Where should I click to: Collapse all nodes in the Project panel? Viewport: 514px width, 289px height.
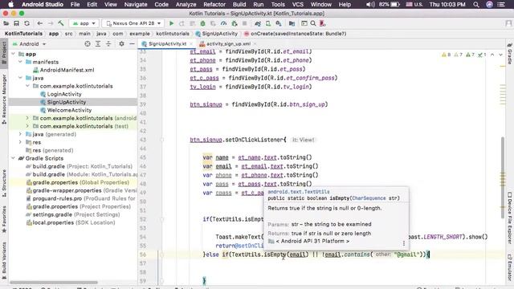pos(108,44)
